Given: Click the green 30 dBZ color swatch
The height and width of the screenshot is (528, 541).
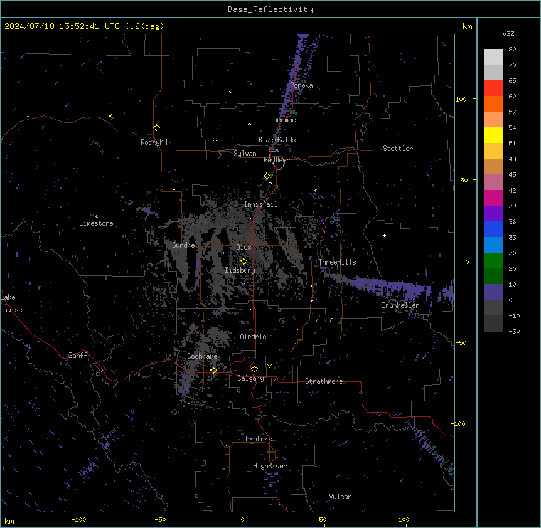Looking at the screenshot, I should click(x=493, y=261).
